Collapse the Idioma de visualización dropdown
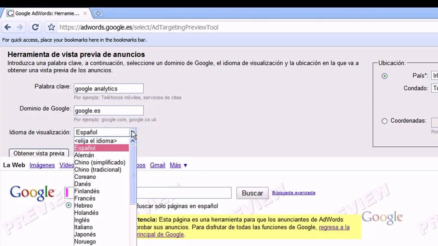This screenshot has height=246, width=438. pyautogui.click(x=133, y=132)
